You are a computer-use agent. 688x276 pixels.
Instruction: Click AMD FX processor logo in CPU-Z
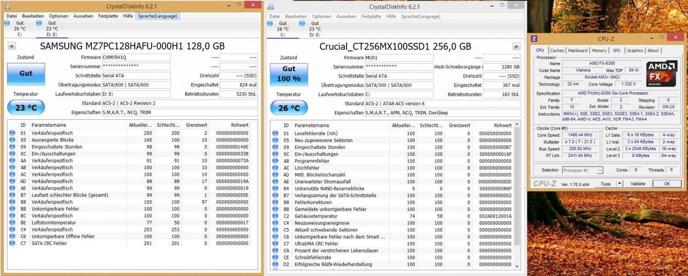(662, 73)
